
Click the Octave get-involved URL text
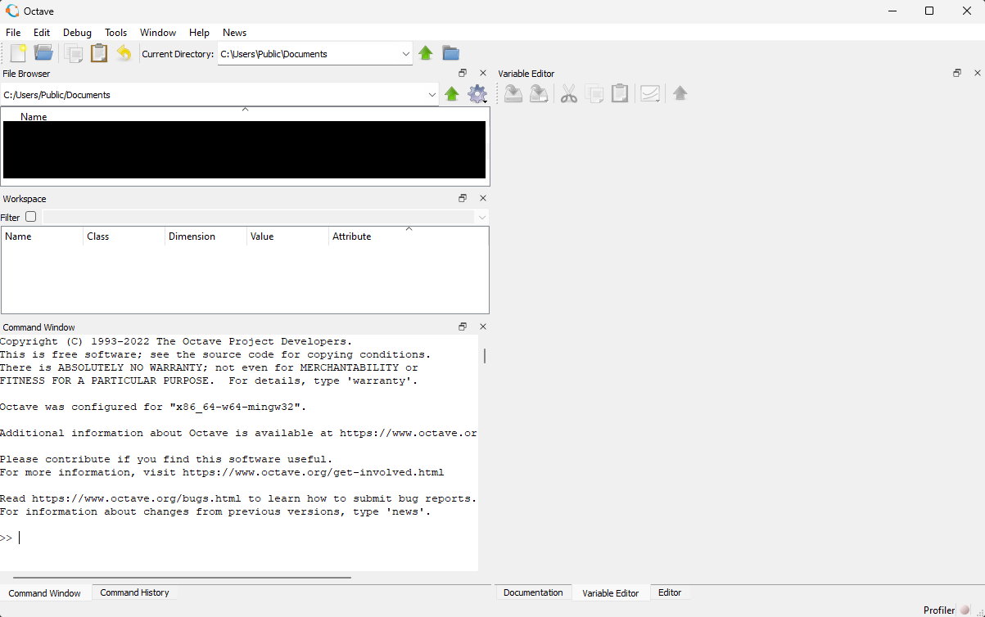(313, 472)
